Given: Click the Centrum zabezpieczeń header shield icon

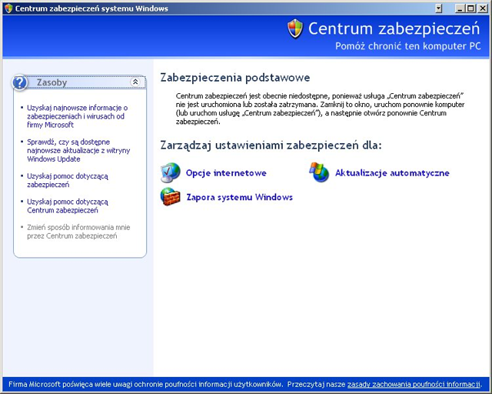Looking at the screenshot, I should pos(295,29).
